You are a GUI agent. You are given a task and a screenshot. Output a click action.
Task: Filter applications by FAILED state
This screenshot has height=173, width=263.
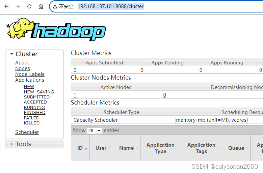coord(31,118)
